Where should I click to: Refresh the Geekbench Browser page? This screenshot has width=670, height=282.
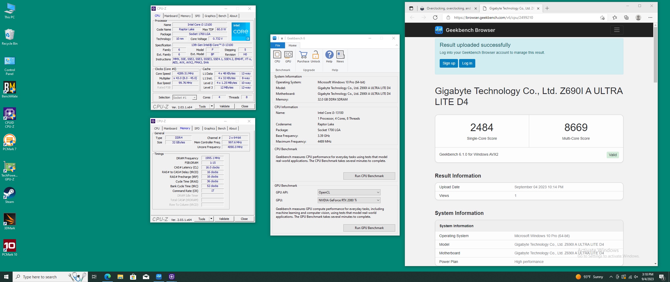pos(435,17)
